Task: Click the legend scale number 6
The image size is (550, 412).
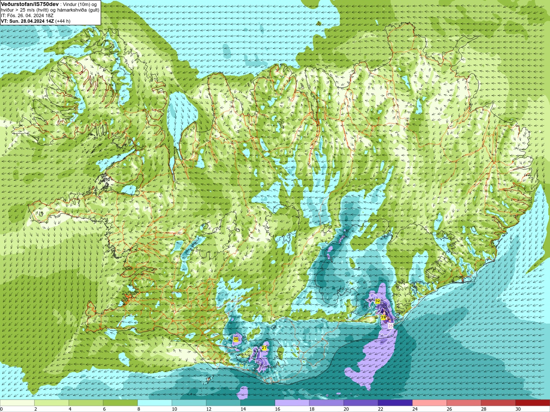Action: 104,409
